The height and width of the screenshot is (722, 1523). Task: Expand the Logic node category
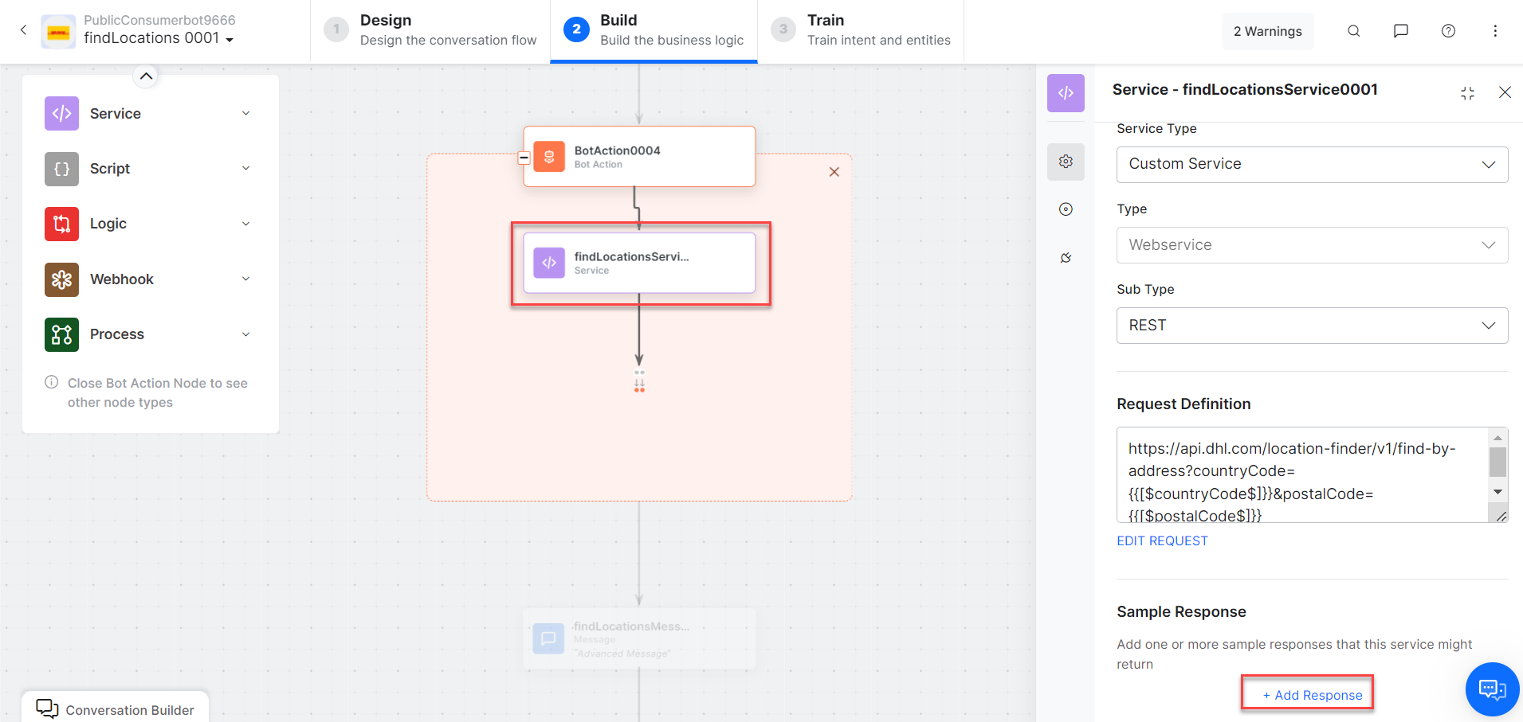pos(245,224)
